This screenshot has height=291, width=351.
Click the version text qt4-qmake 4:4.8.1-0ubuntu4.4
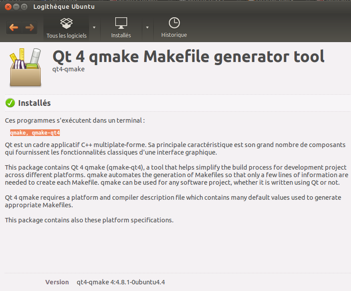coord(121,282)
